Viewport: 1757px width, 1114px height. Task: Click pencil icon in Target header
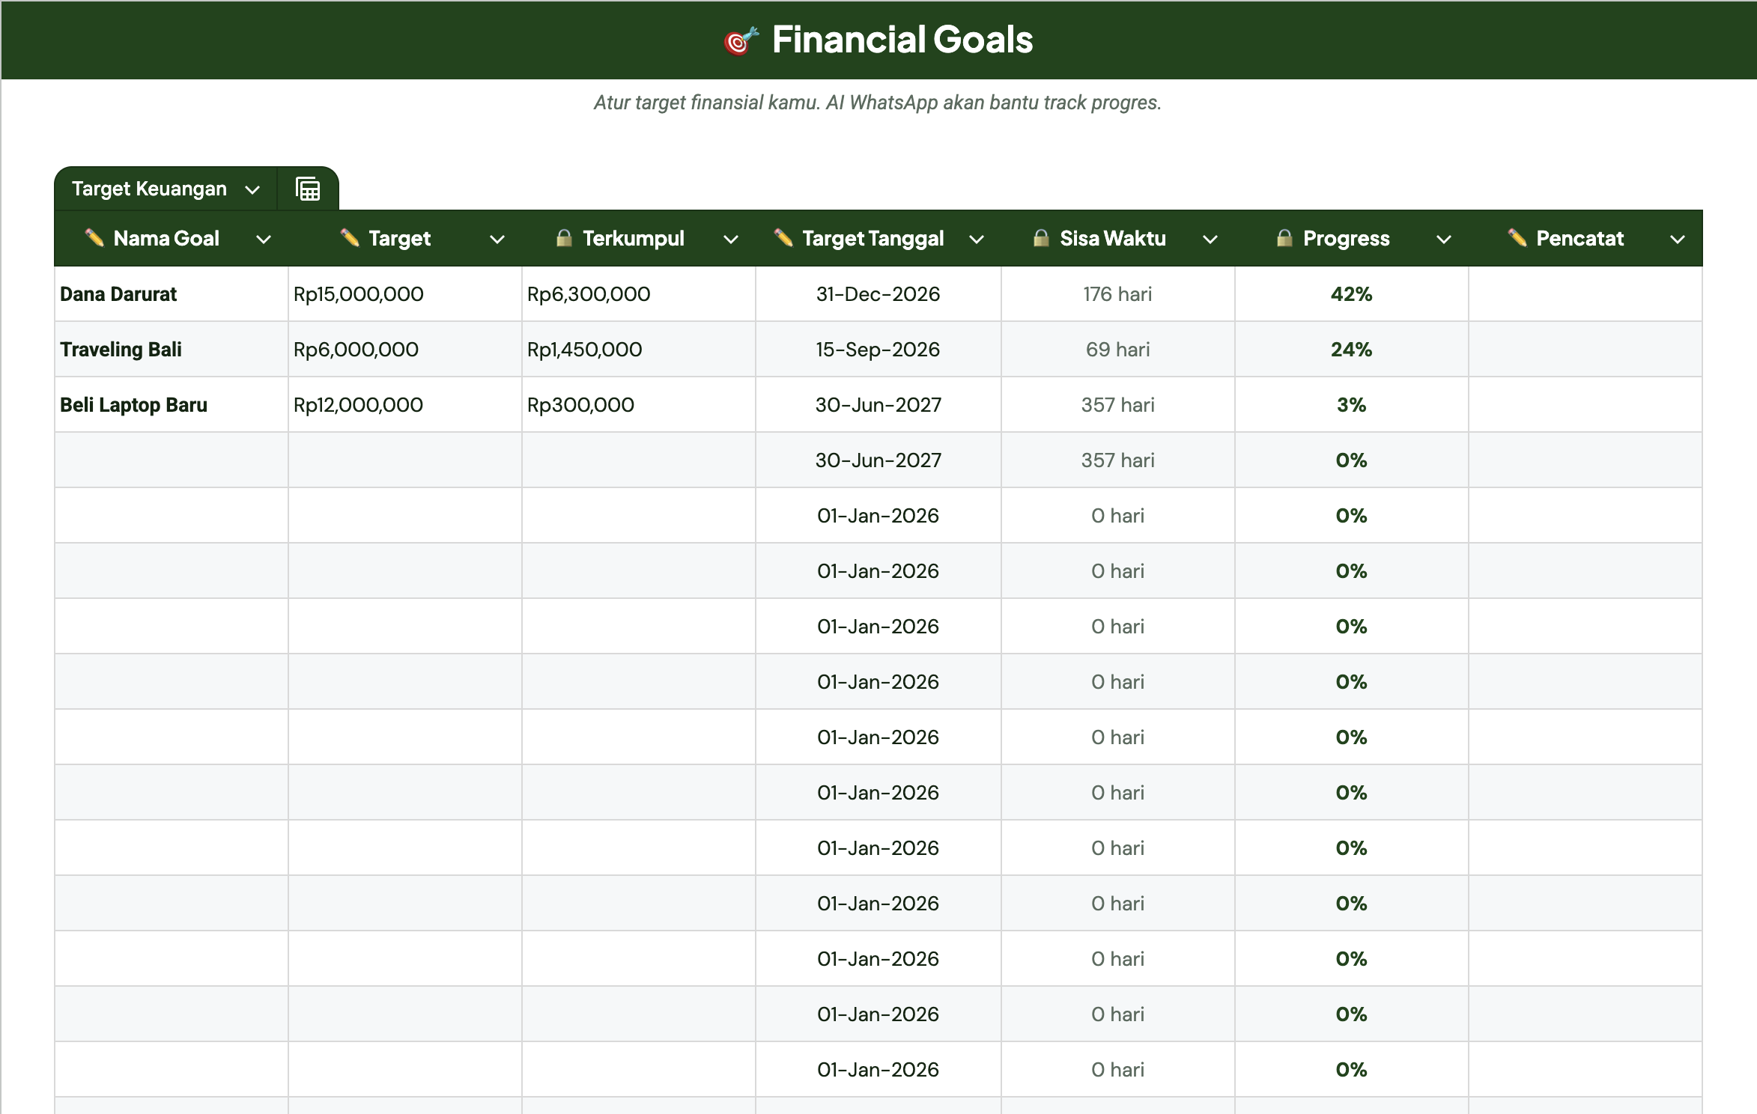[350, 238]
